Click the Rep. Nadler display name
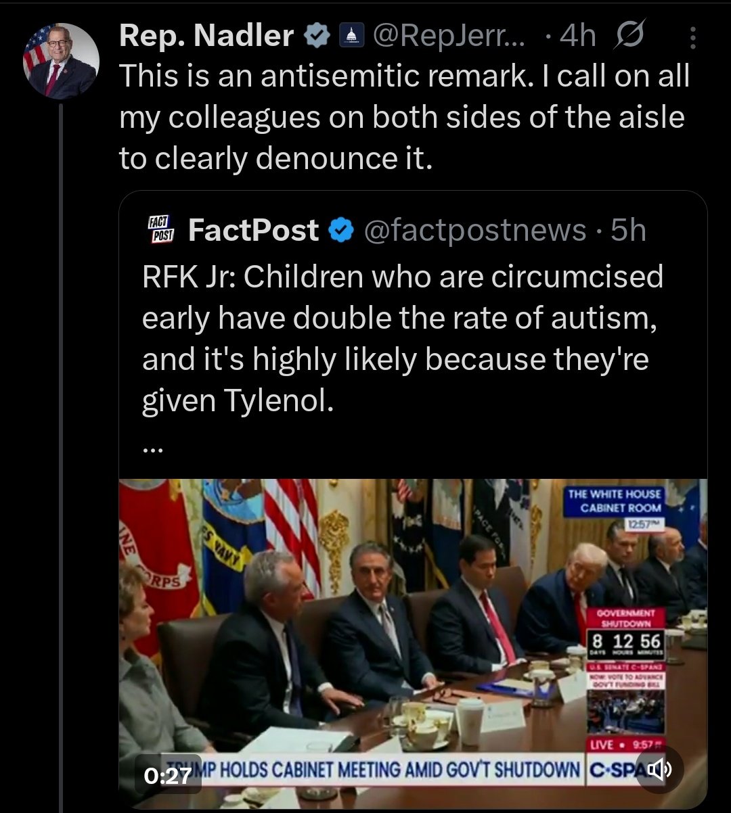731x813 pixels. (x=207, y=36)
